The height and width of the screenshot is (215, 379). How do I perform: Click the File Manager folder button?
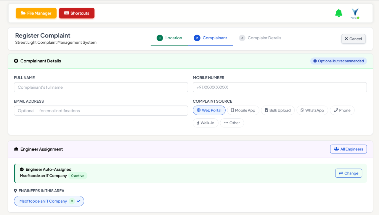pyautogui.click(x=36, y=13)
